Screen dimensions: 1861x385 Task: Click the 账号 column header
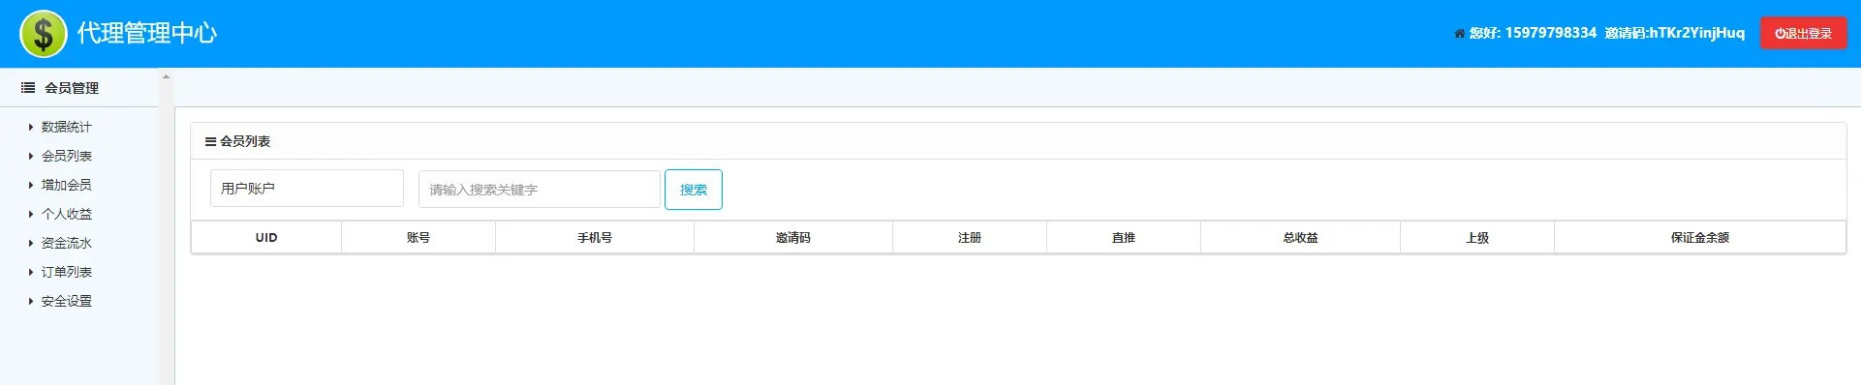(419, 238)
